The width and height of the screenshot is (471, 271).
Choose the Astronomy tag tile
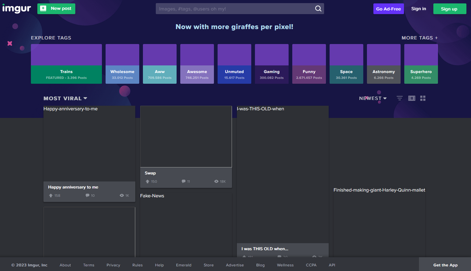384,64
